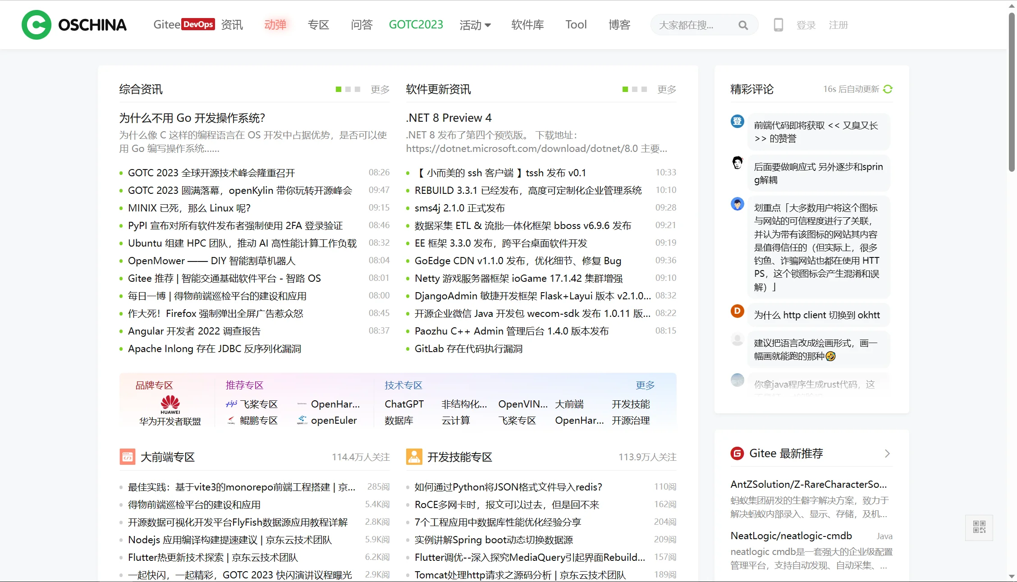The image size is (1017, 582).
Task: Expand the 活动 dropdown menu
Action: click(475, 25)
